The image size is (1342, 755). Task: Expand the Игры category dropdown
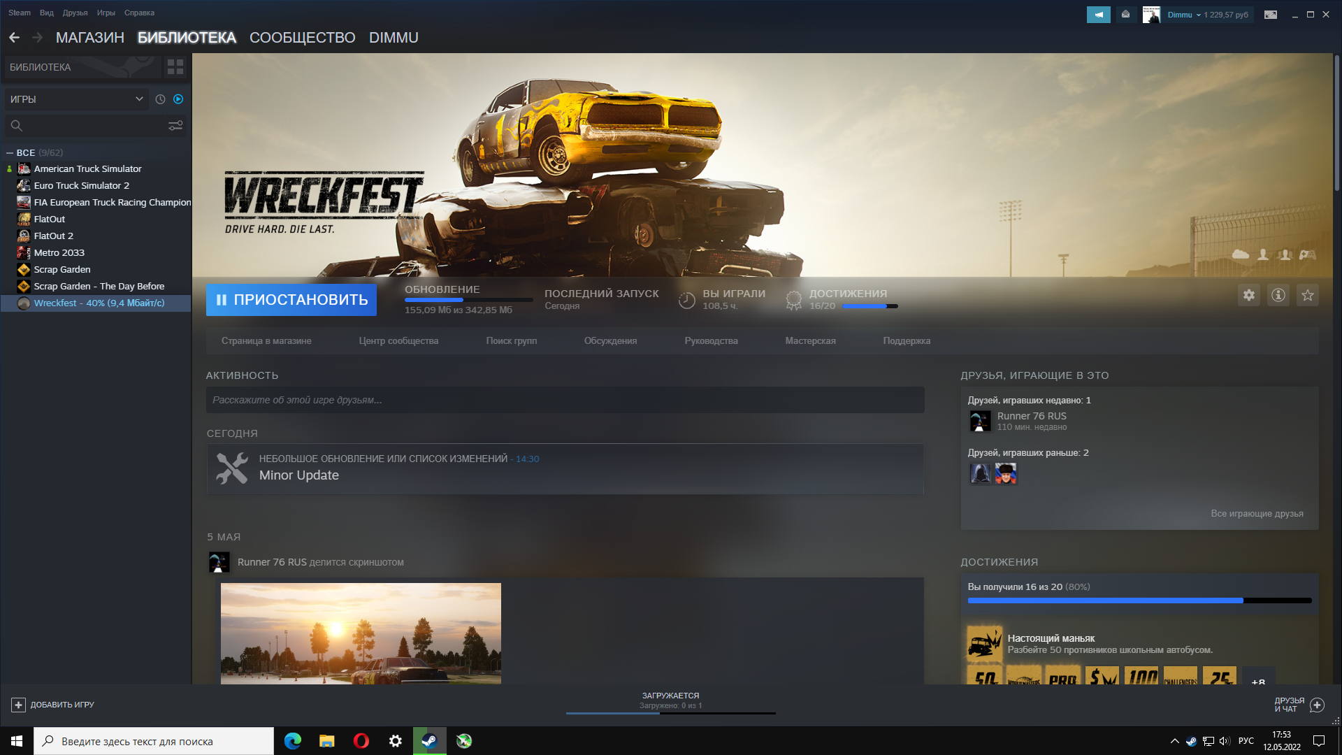tap(139, 99)
